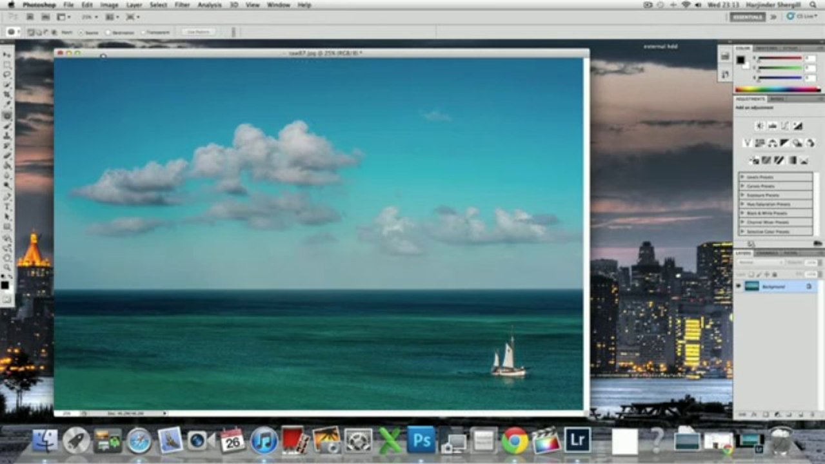Add a layer mask from Layers panel
The image size is (825, 464).
tap(766, 414)
